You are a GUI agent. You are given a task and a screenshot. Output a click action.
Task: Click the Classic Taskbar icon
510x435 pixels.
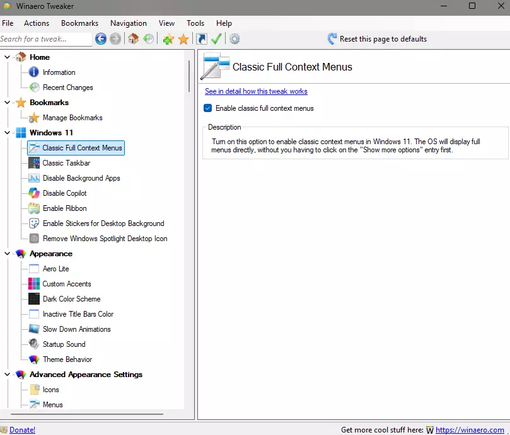(x=34, y=163)
